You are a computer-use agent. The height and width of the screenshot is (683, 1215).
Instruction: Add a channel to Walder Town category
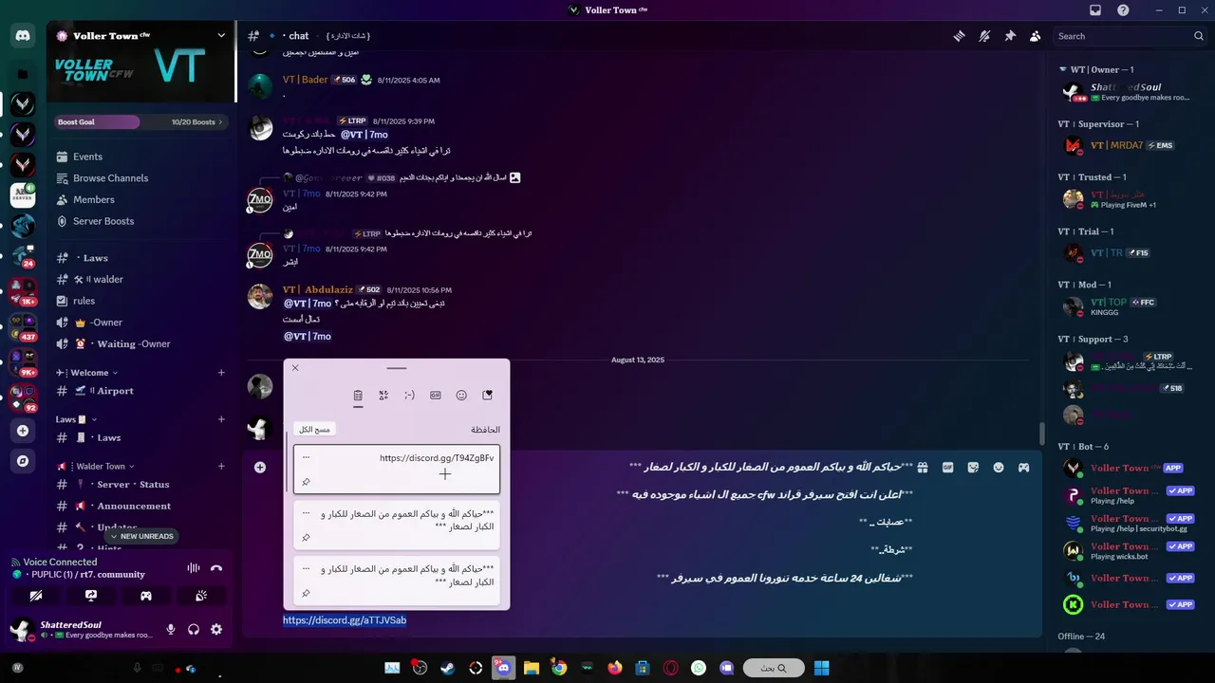221,466
